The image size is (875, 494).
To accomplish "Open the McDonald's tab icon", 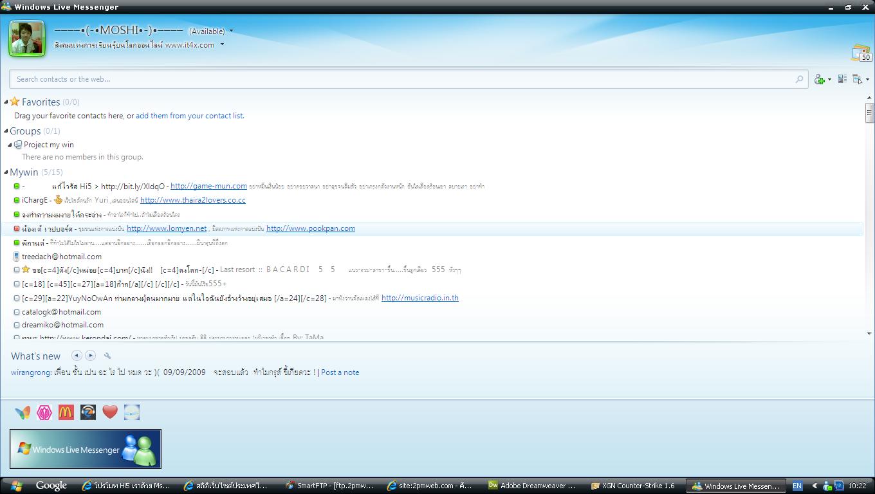I will click(66, 412).
